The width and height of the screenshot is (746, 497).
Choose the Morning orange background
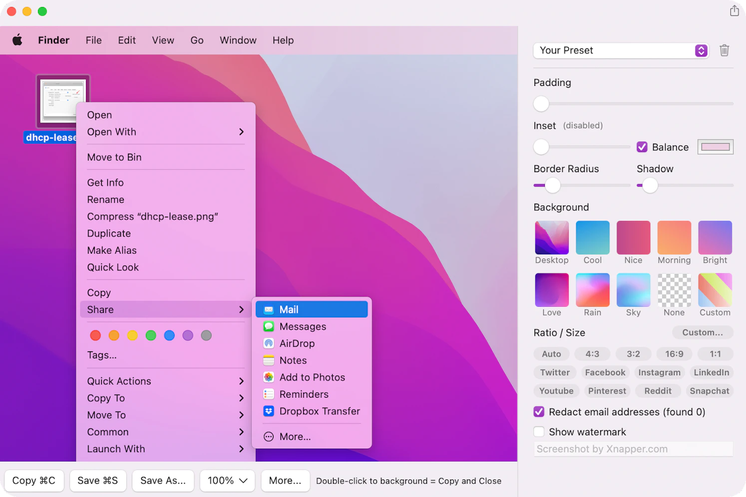pos(674,238)
